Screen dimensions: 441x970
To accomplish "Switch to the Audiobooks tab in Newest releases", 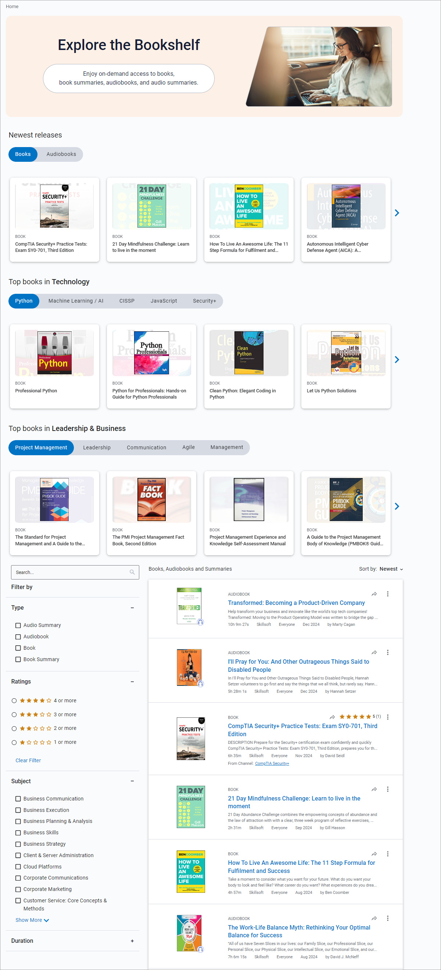I will pos(61,154).
